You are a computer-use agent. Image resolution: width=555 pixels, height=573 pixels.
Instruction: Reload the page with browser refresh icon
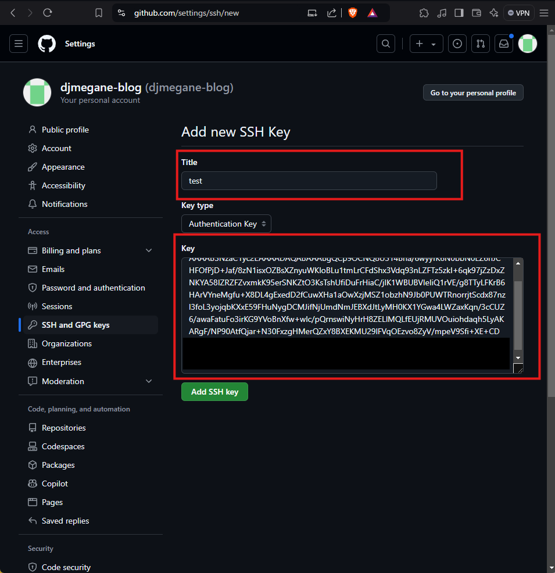point(48,13)
